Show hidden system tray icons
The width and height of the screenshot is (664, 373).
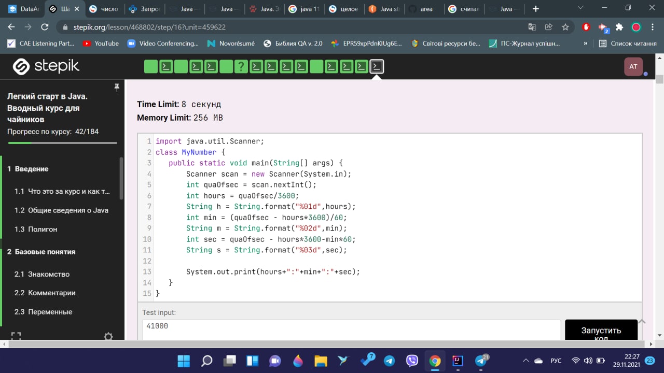pyautogui.click(x=525, y=361)
